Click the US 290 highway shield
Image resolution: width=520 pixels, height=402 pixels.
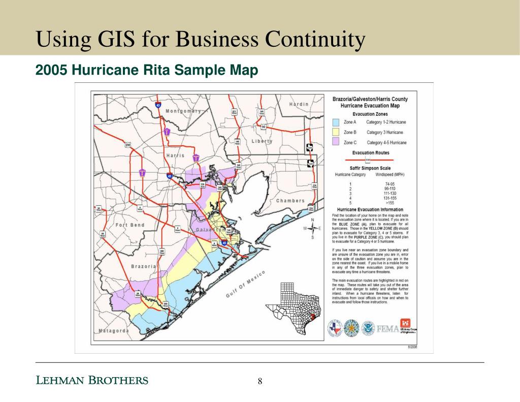128,145
